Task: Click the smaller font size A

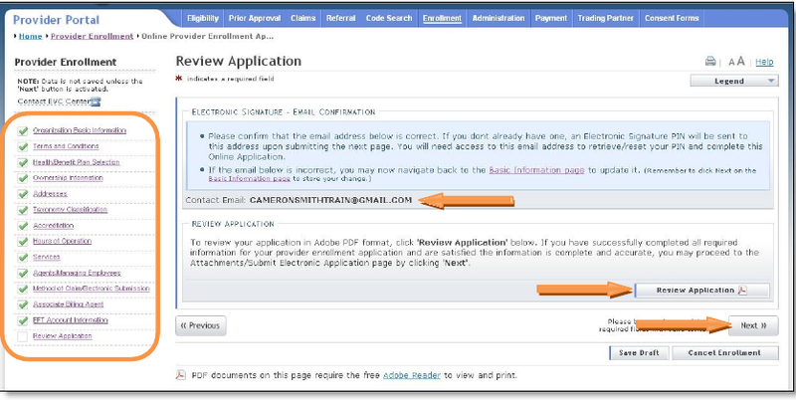Action: tap(731, 63)
